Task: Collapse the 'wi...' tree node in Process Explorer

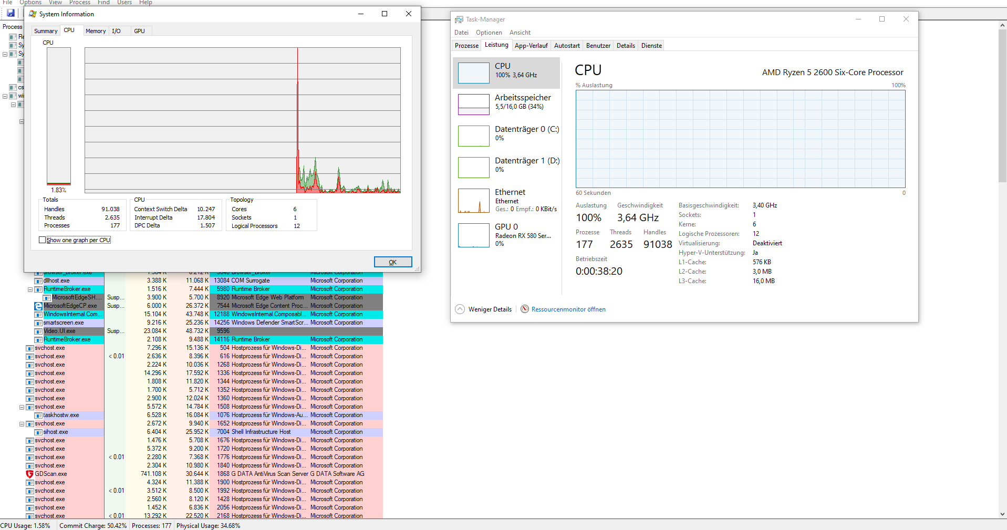Action: coord(5,96)
